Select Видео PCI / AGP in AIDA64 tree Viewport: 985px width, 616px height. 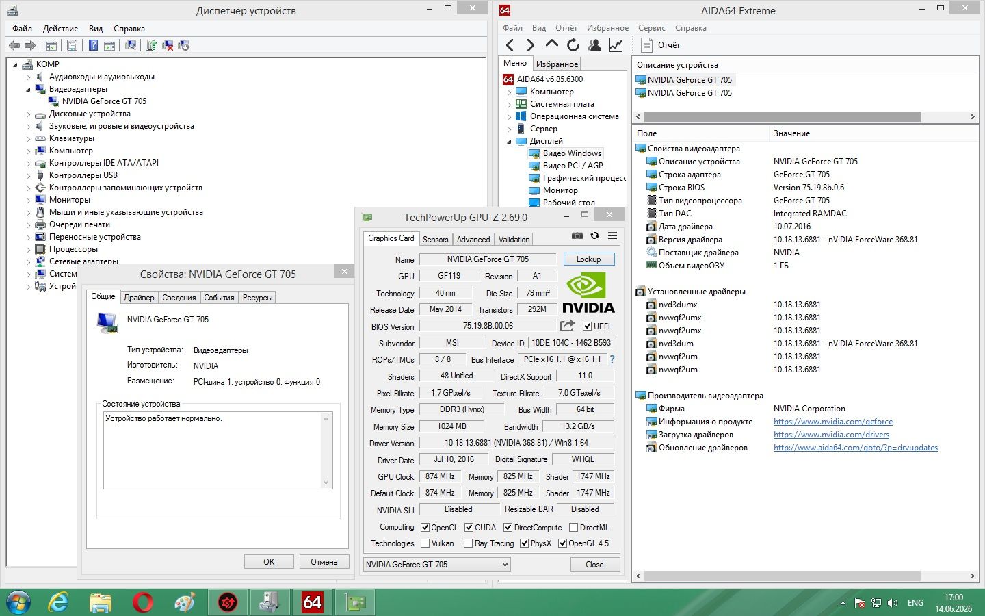[573, 166]
